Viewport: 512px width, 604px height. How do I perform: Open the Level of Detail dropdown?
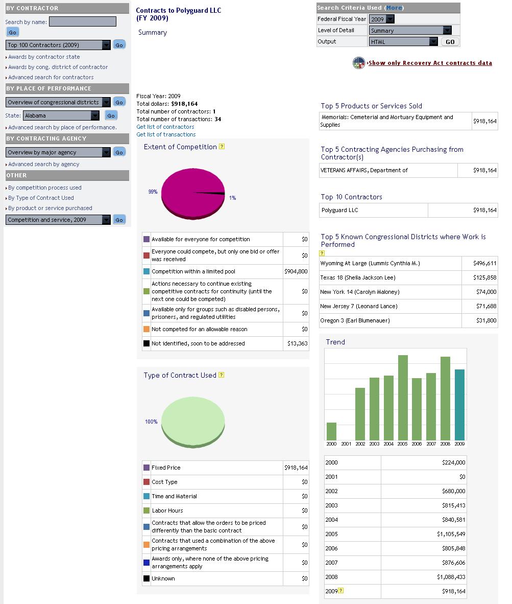tap(410, 31)
